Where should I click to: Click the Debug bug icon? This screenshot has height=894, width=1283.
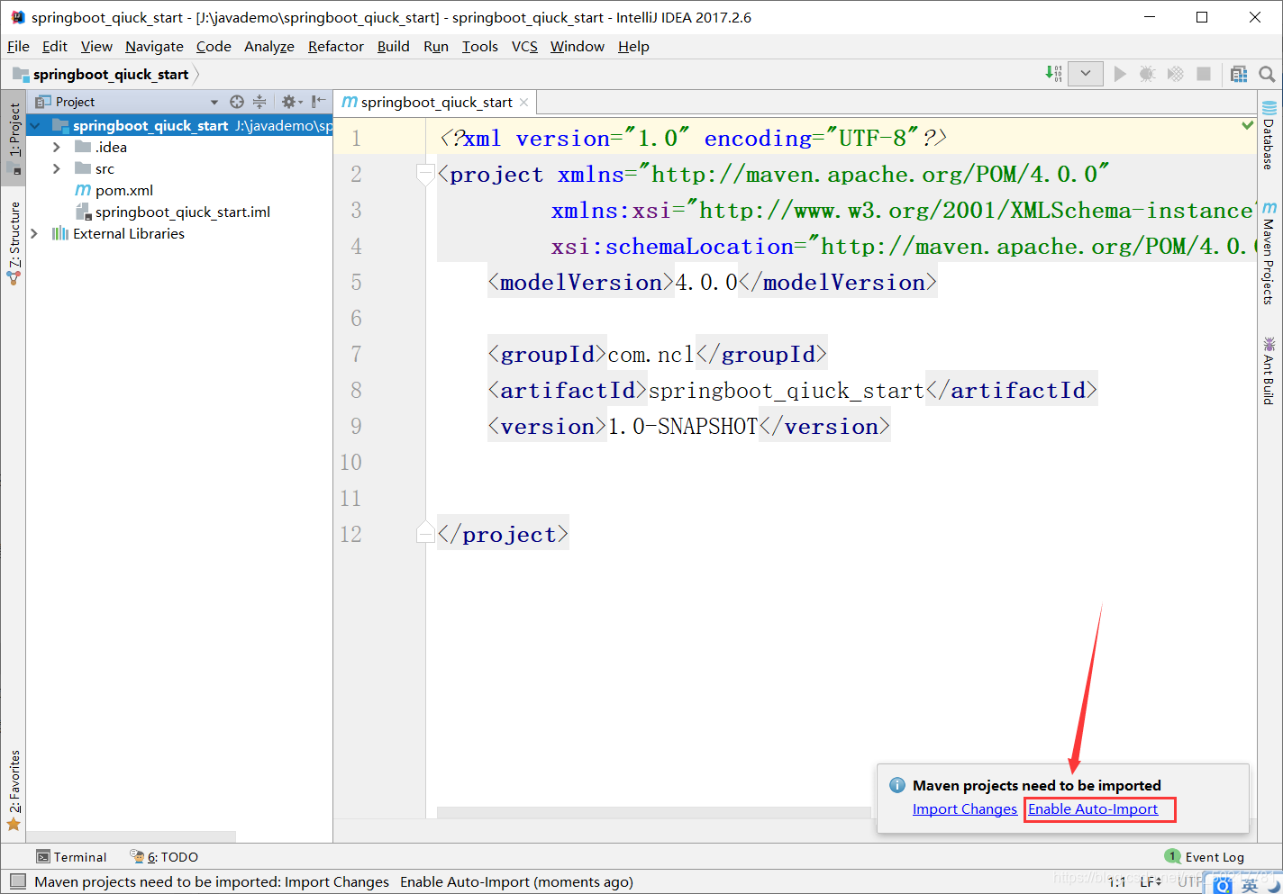click(x=1147, y=74)
